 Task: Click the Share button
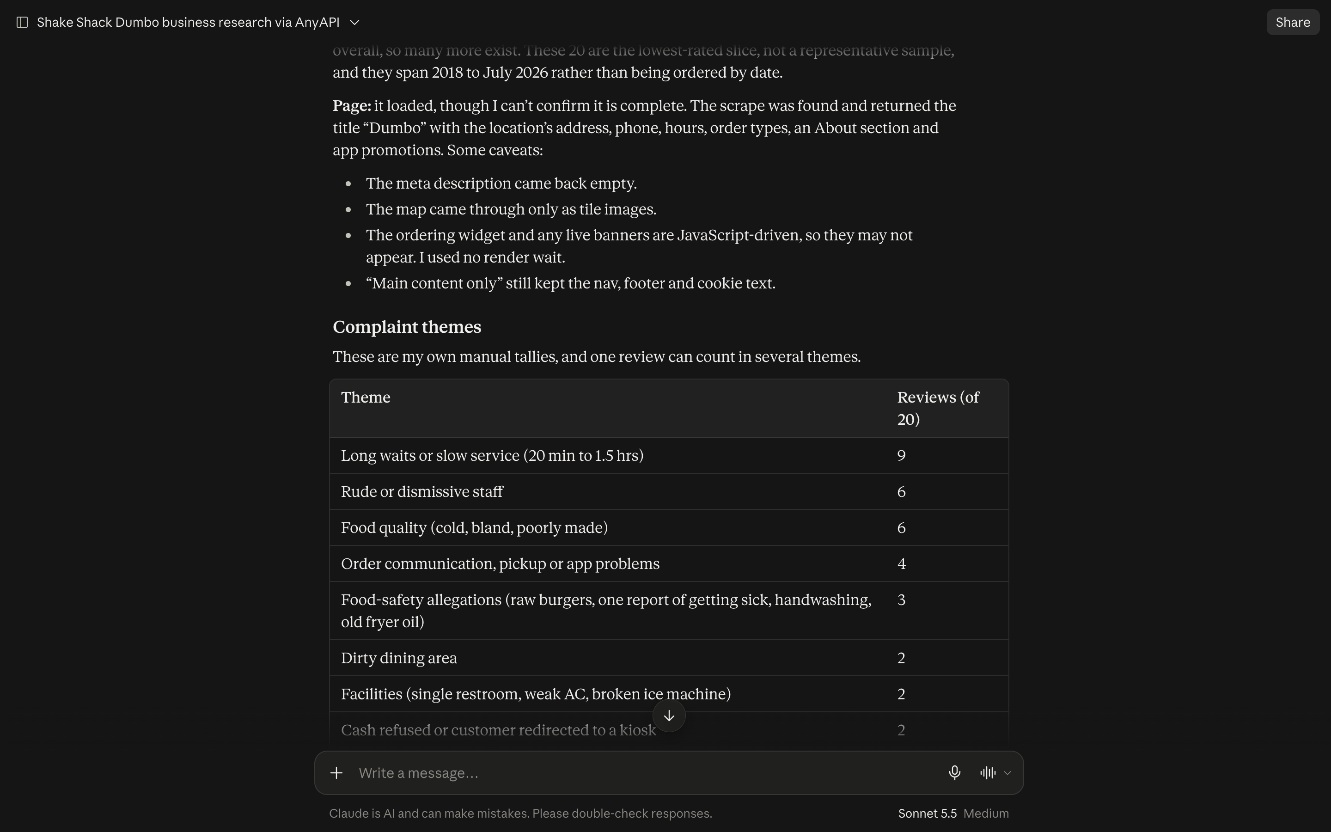1293,23
